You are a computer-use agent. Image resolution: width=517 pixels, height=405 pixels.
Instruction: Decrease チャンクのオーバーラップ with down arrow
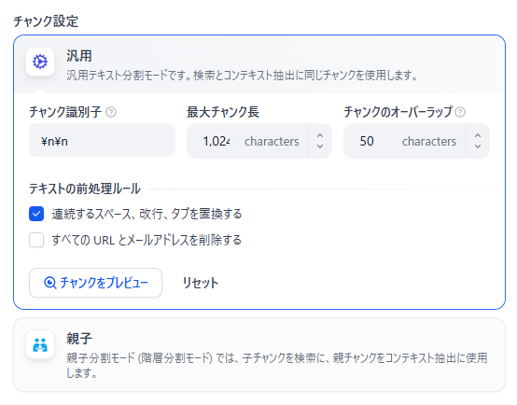tap(478, 147)
